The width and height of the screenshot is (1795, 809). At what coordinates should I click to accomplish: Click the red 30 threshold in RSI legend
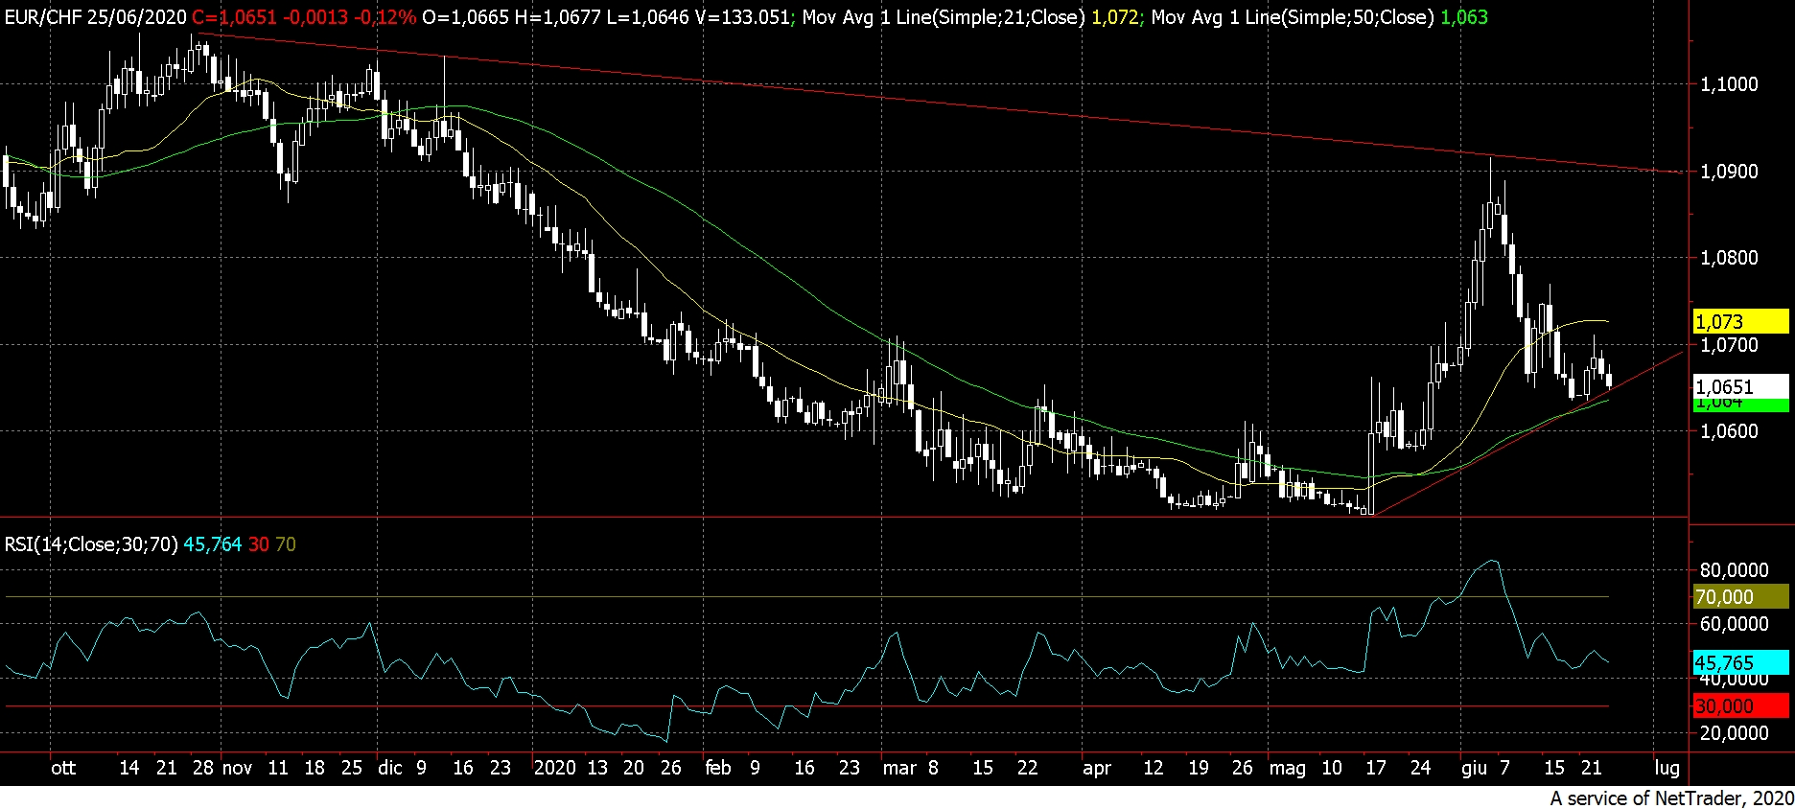259,544
